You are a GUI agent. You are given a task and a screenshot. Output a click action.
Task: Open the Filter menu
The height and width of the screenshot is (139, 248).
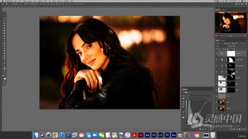click(45, 1)
